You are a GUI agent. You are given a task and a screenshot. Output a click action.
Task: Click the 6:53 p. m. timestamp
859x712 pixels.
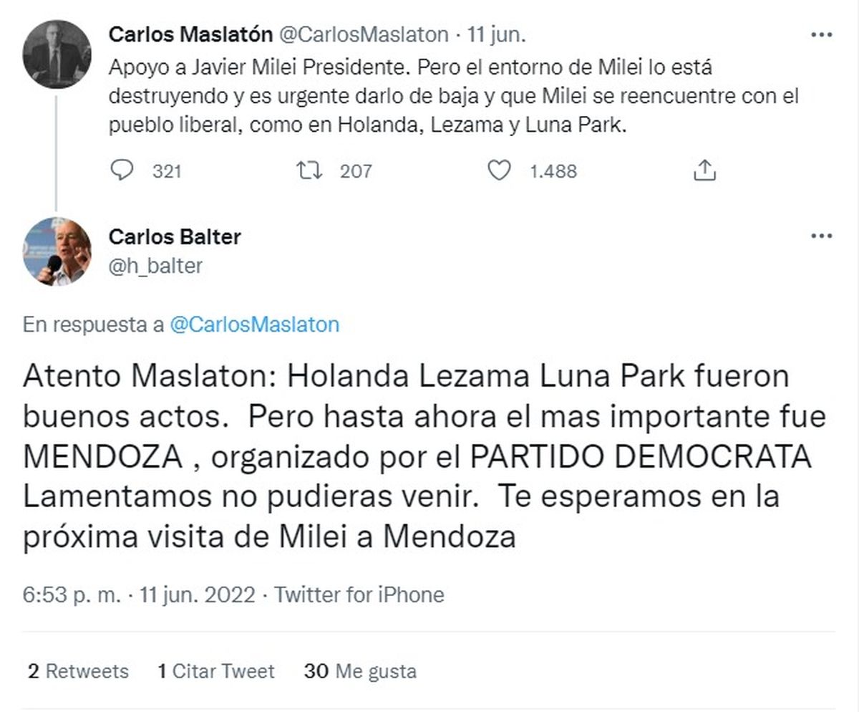pyautogui.click(x=72, y=595)
